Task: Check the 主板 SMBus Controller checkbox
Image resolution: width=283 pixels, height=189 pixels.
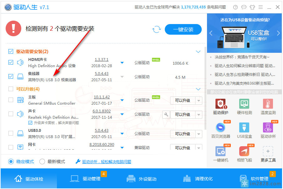Action: [11, 100]
